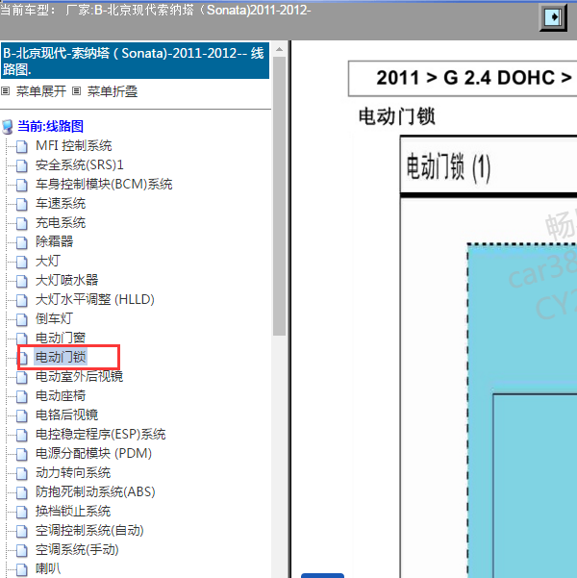
Task: Click page icon next to 电铬后视镜
Action: [22, 415]
